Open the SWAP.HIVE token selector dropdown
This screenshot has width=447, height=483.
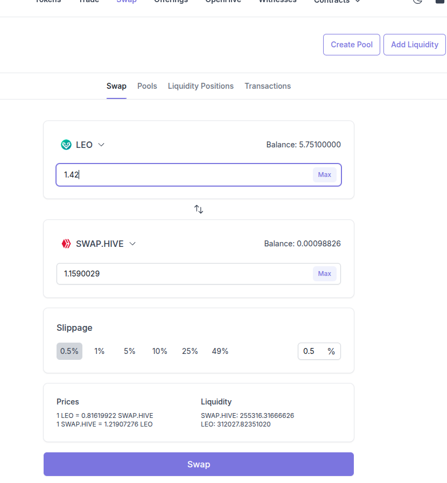point(99,244)
